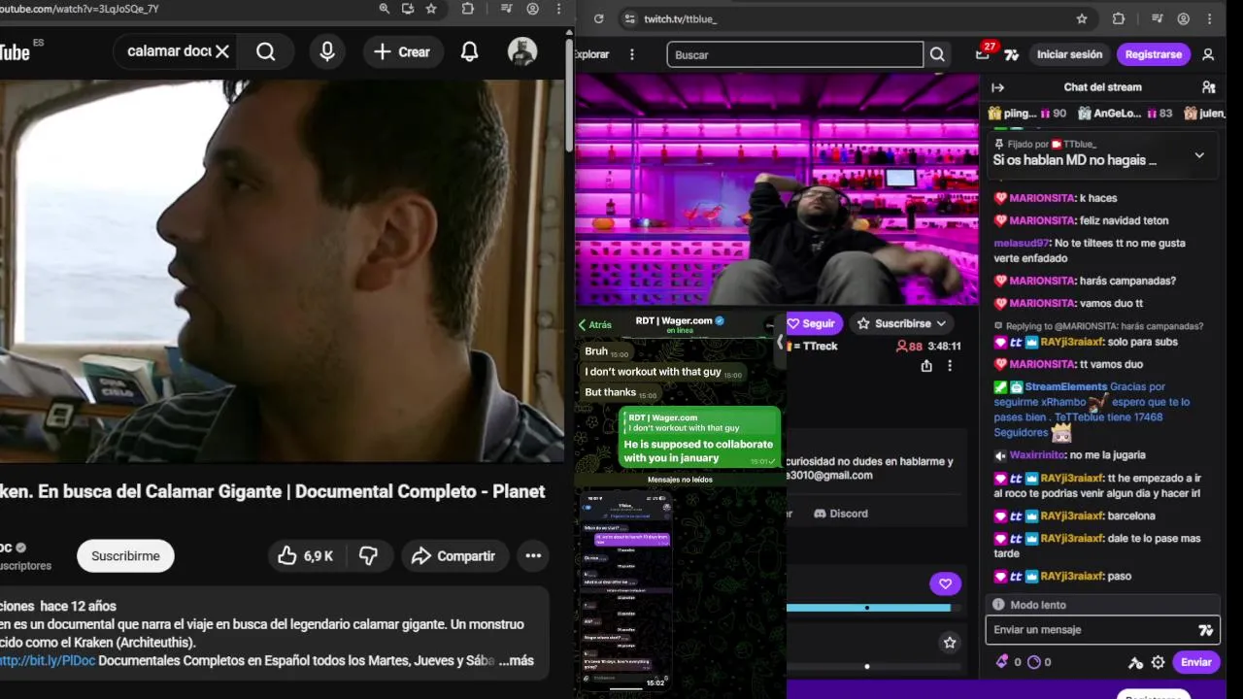Share the Twitch stream via share icon
This screenshot has width=1243, height=699.
[926, 366]
